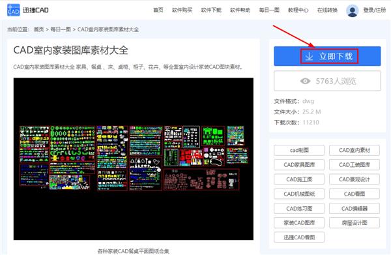Image resolution: width=391 pixels, height=255 pixels.
Task: Open the 房屋设计图 tag
Action: (355, 223)
